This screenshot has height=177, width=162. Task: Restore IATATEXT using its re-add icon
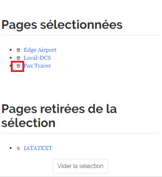coord(18,148)
